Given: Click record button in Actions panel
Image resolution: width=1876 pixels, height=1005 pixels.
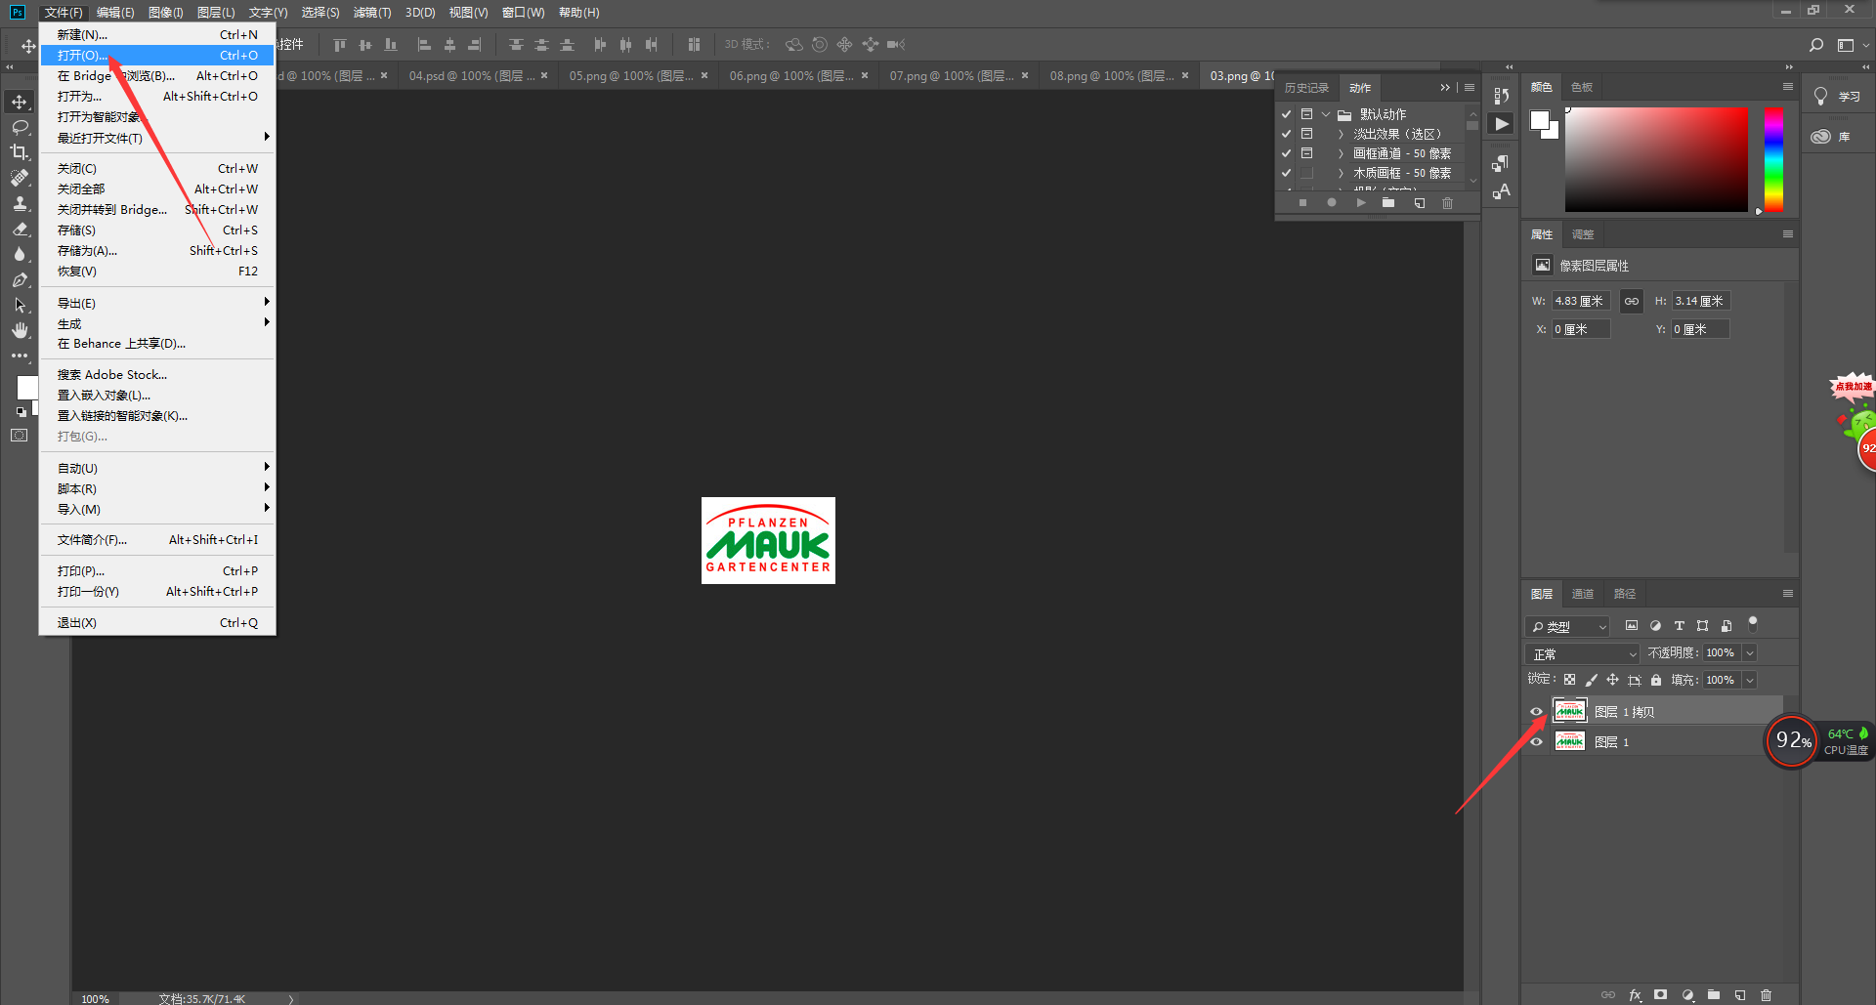Looking at the screenshot, I should tap(1331, 203).
